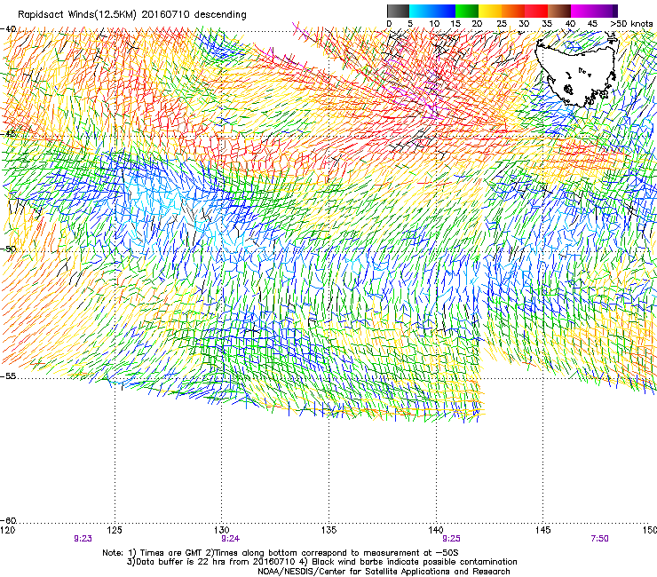Click the latitude axis label "-50"
The width and height of the screenshot is (657, 577).
pos(8,249)
